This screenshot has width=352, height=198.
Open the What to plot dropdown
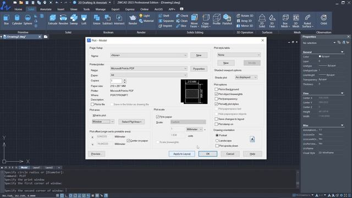pyautogui.click(x=103, y=122)
